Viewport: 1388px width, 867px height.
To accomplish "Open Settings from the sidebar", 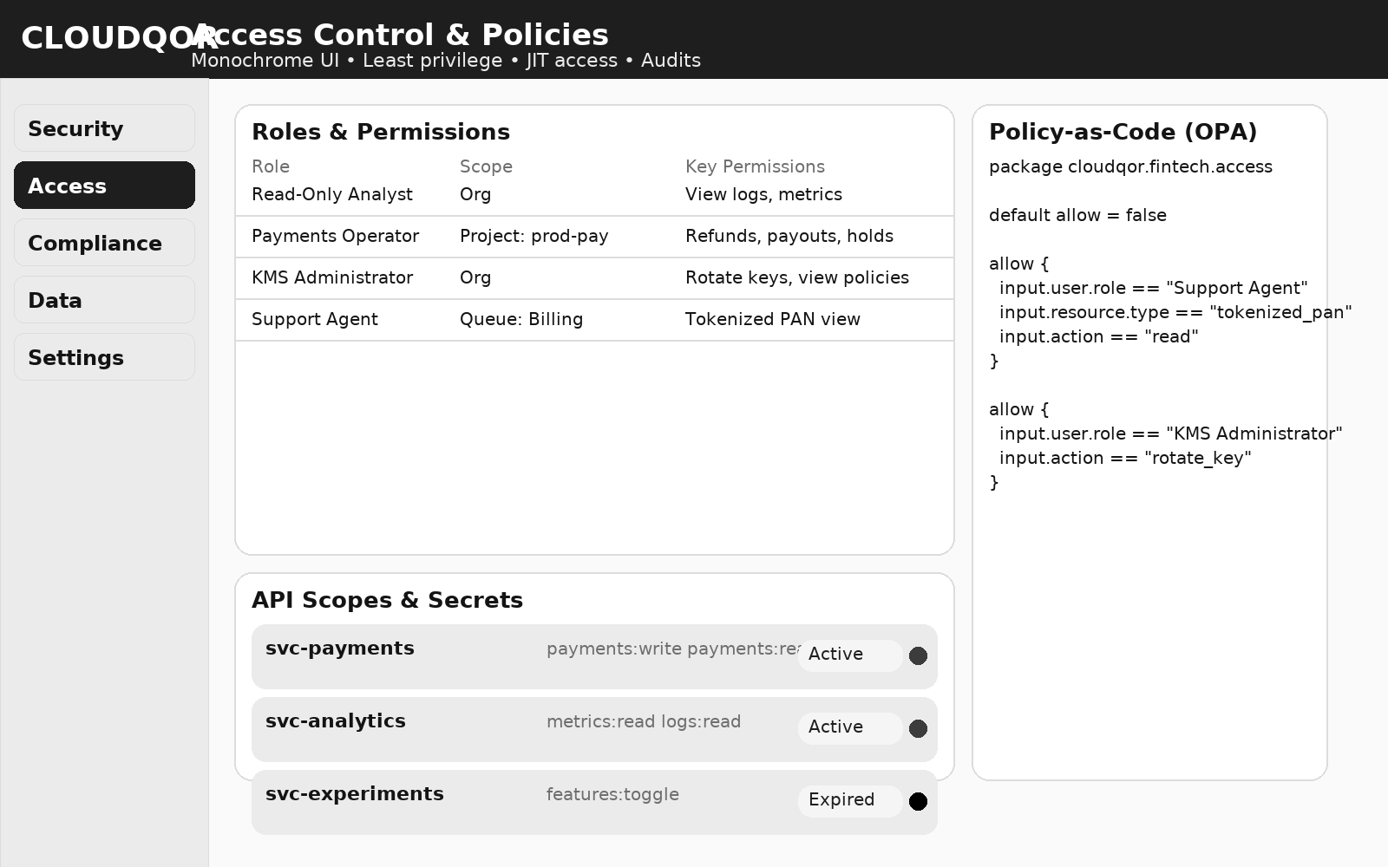I will tap(104, 357).
